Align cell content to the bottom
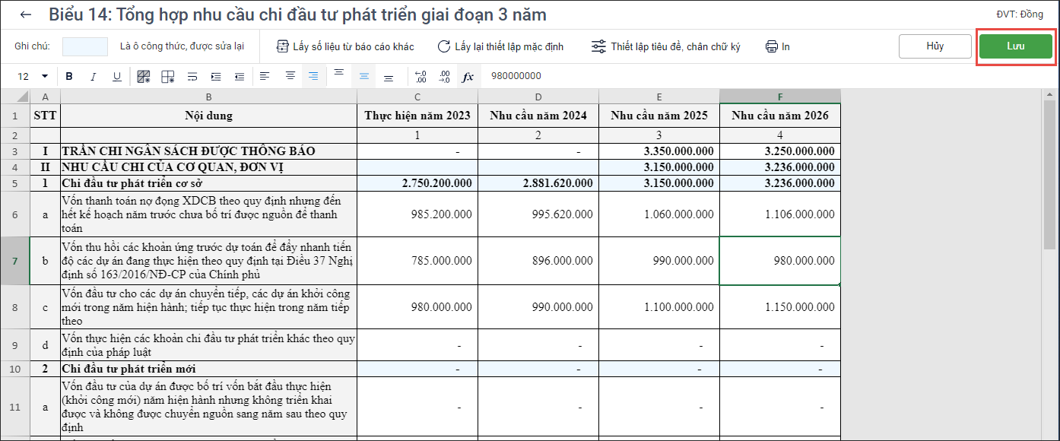 pos(389,78)
